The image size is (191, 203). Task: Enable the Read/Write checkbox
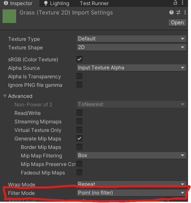tap(79, 113)
